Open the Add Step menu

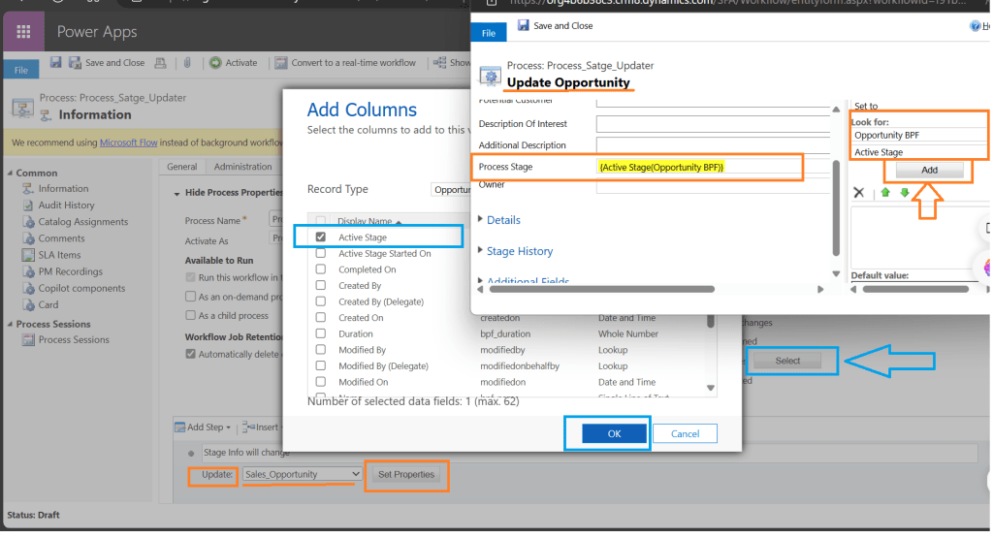[x=203, y=427]
